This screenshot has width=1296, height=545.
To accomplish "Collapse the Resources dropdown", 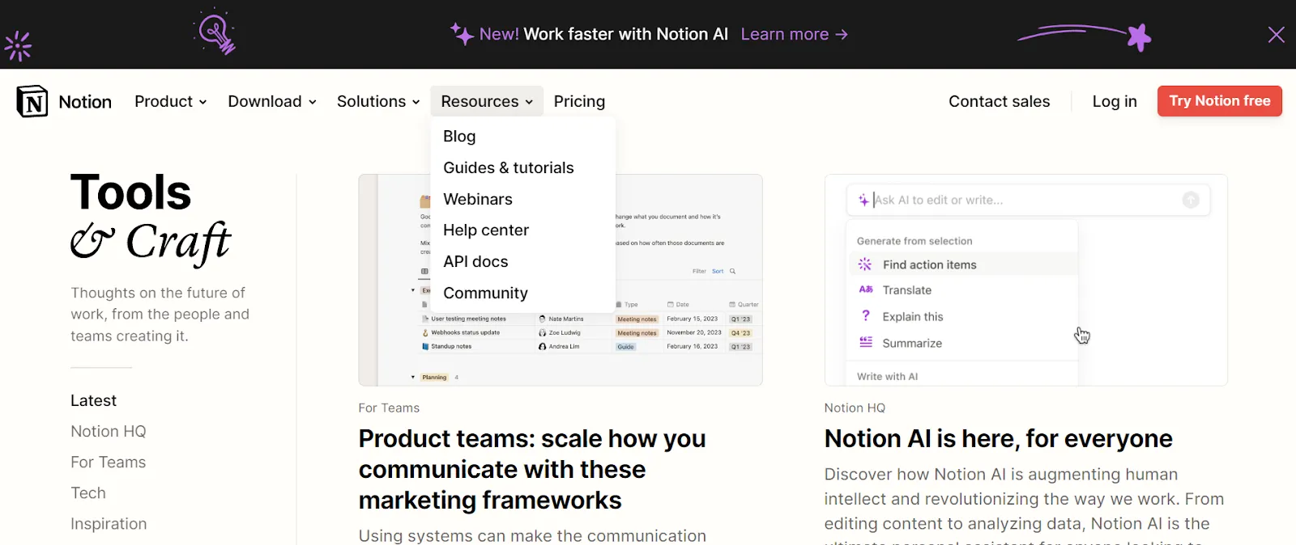I will (x=487, y=101).
